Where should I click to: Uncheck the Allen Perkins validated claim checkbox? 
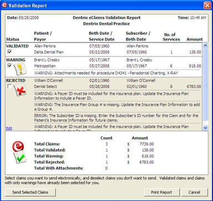pos(9,51)
